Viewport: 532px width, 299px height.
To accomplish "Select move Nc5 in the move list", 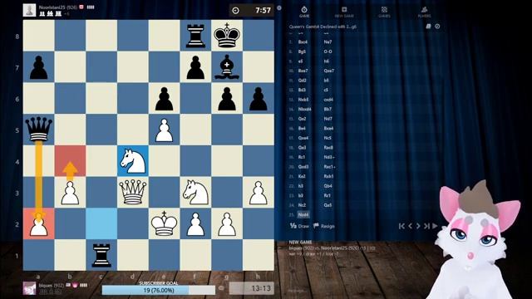I will (x=328, y=138).
